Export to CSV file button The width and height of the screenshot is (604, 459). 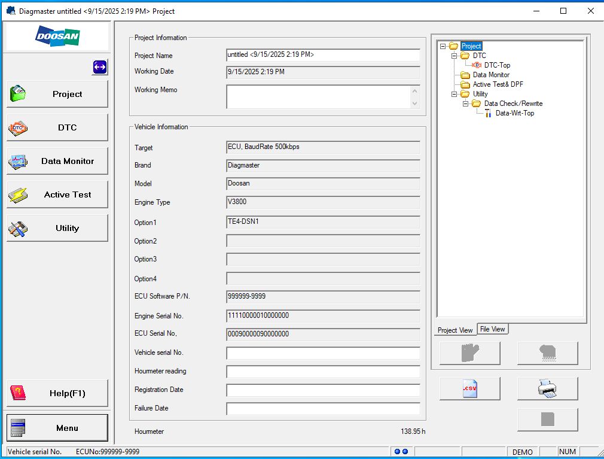(470, 388)
